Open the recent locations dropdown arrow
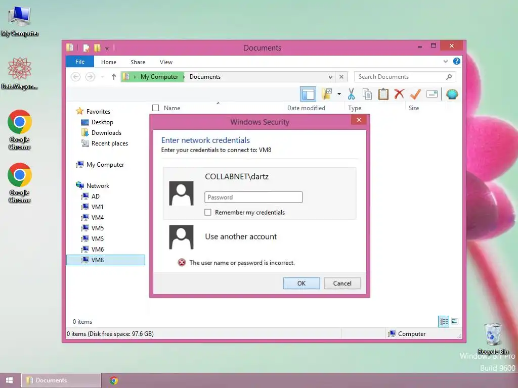The width and height of the screenshot is (518, 388). coord(102,77)
